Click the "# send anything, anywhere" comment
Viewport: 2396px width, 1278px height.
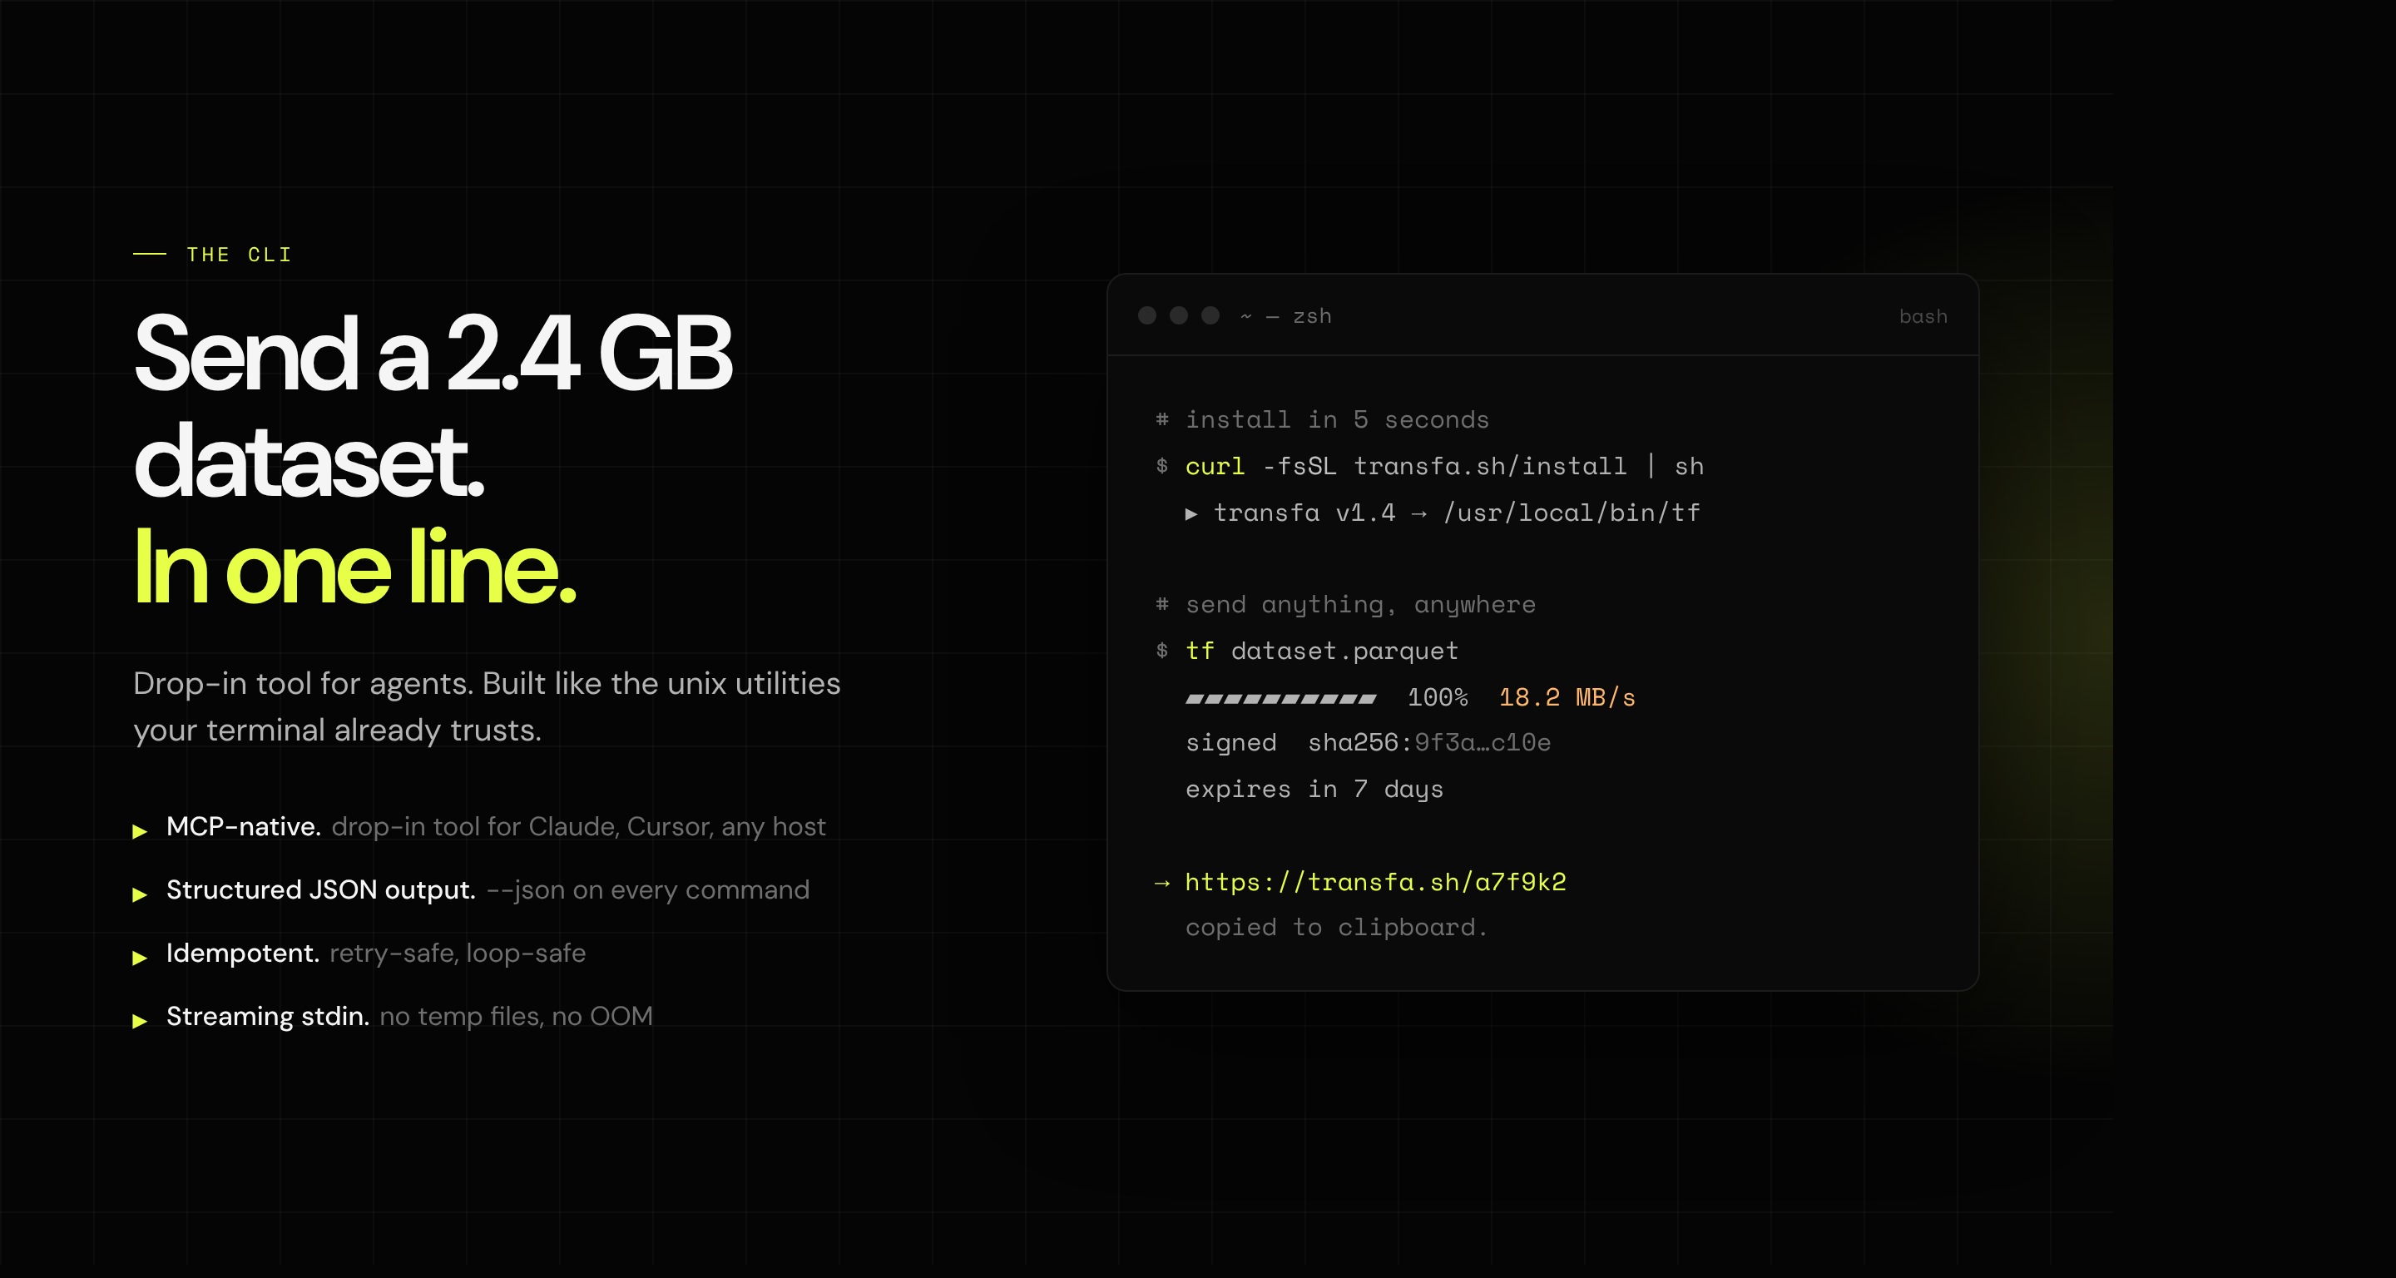(x=1345, y=605)
